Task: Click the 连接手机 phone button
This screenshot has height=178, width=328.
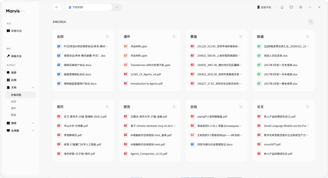Action: (264, 7)
